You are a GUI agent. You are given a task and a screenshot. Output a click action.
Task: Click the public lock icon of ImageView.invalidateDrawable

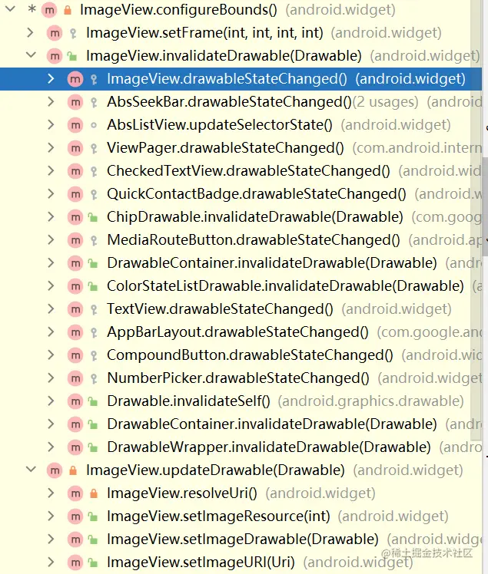pos(72,56)
